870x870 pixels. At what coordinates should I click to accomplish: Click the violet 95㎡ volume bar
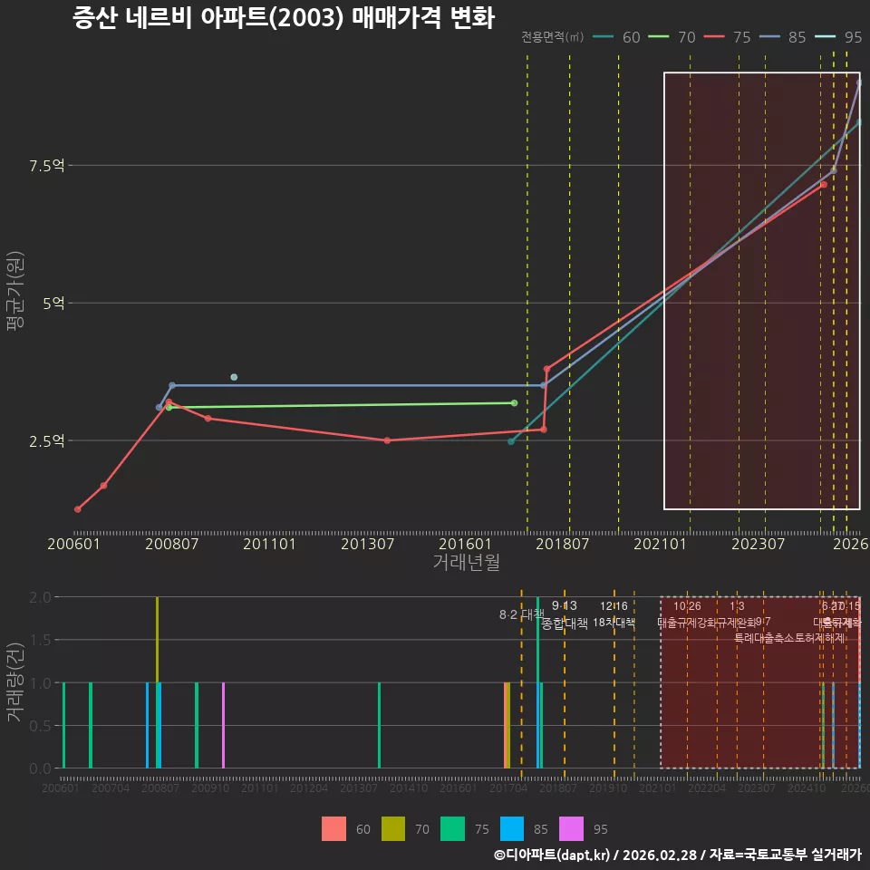pos(223,725)
